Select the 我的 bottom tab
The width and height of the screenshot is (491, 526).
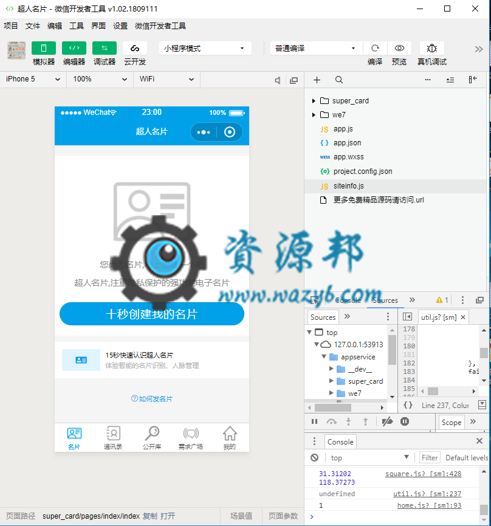230,438
